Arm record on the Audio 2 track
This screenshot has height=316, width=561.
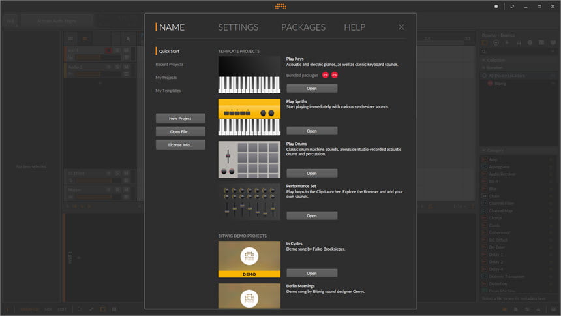coord(108,67)
